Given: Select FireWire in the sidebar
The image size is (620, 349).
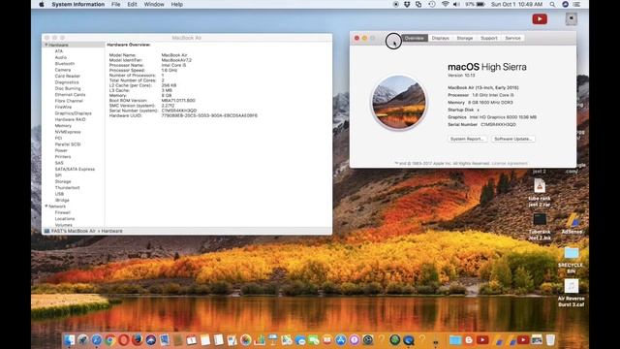Looking at the screenshot, I should (63, 107).
